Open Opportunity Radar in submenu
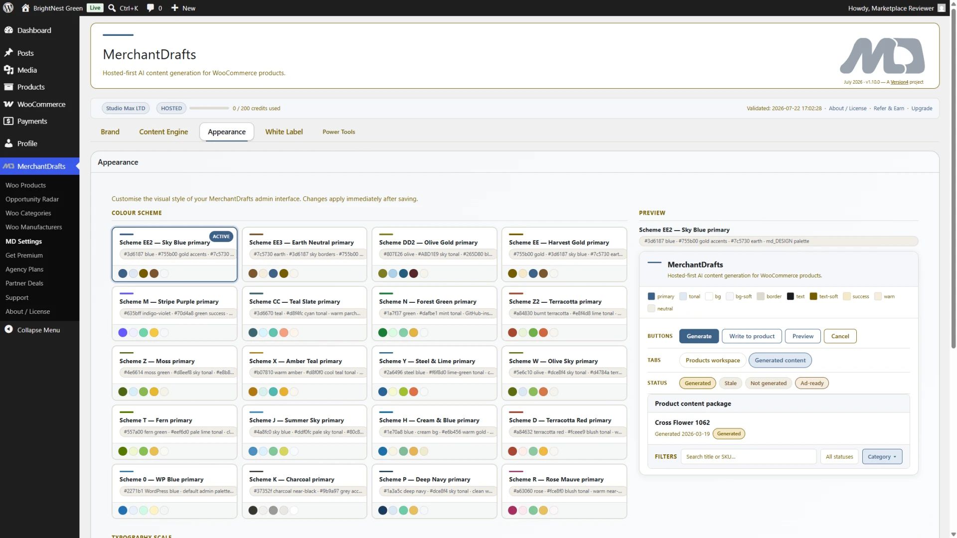This screenshot has height=538, width=957. [x=32, y=199]
